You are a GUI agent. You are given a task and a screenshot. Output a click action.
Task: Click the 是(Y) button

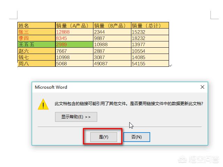(103, 137)
